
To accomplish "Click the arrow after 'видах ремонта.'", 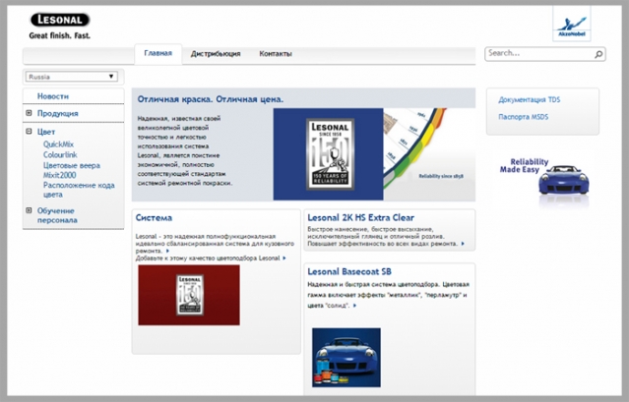I will pyautogui.click(x=463, y=244).
